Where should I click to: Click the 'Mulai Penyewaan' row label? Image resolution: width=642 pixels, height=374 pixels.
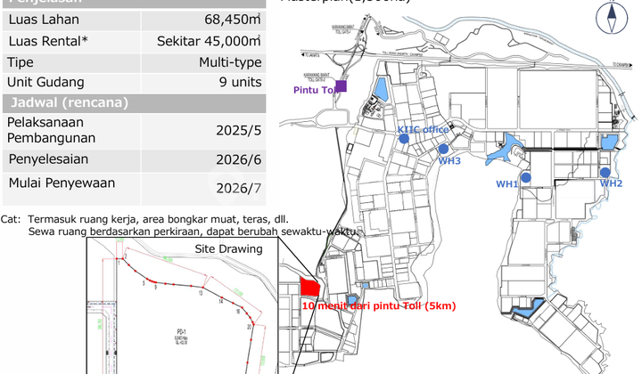point(62,183)
